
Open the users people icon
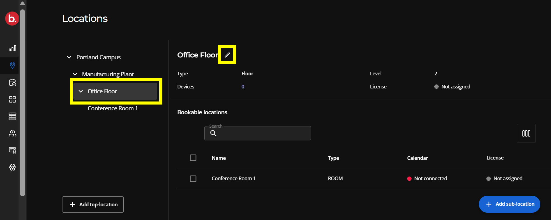coord(12,133)
